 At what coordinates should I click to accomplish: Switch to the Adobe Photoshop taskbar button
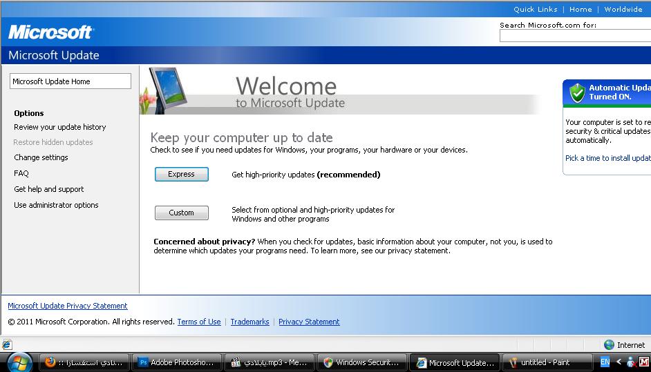click(x=177, y=362)
